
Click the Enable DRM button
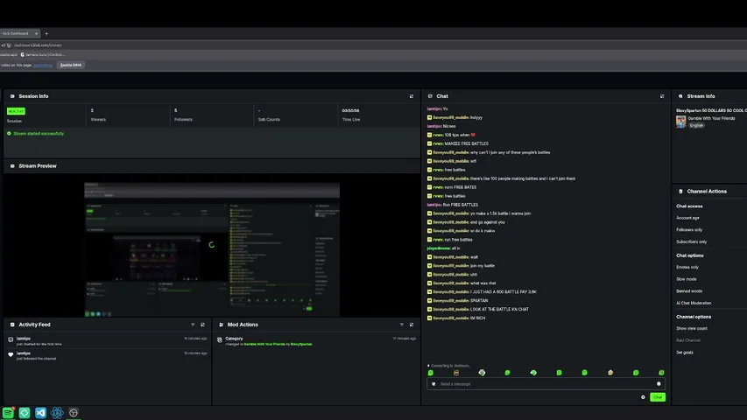71,65
